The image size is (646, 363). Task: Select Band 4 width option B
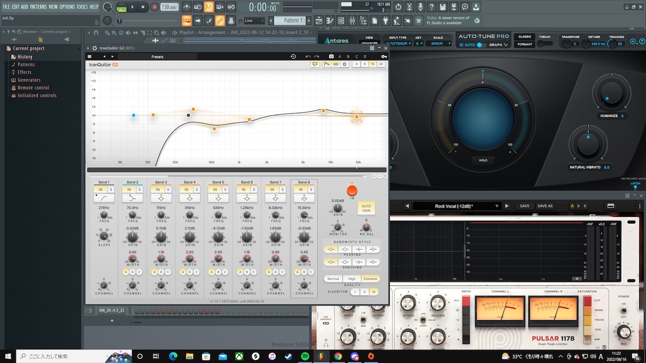pyautogui.click(x=190, y=272)
